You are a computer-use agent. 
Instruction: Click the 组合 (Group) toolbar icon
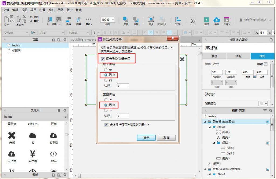tap(151, 20)
